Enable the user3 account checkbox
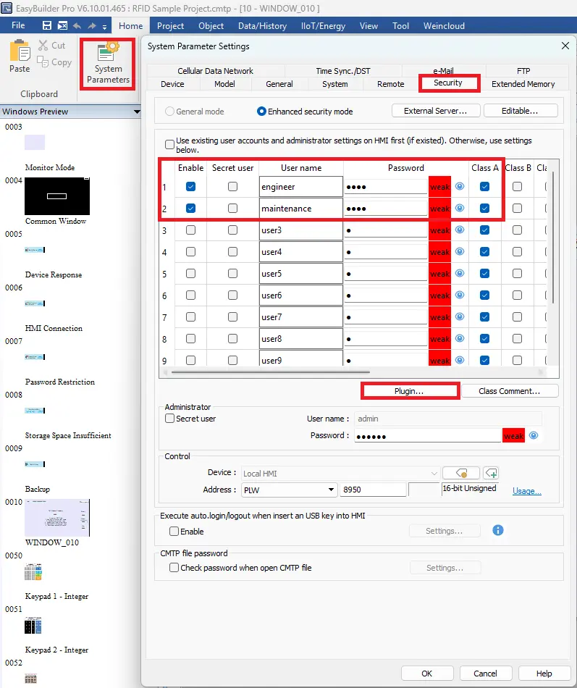This screenshot has height=688, width=577. click(190, 230)
